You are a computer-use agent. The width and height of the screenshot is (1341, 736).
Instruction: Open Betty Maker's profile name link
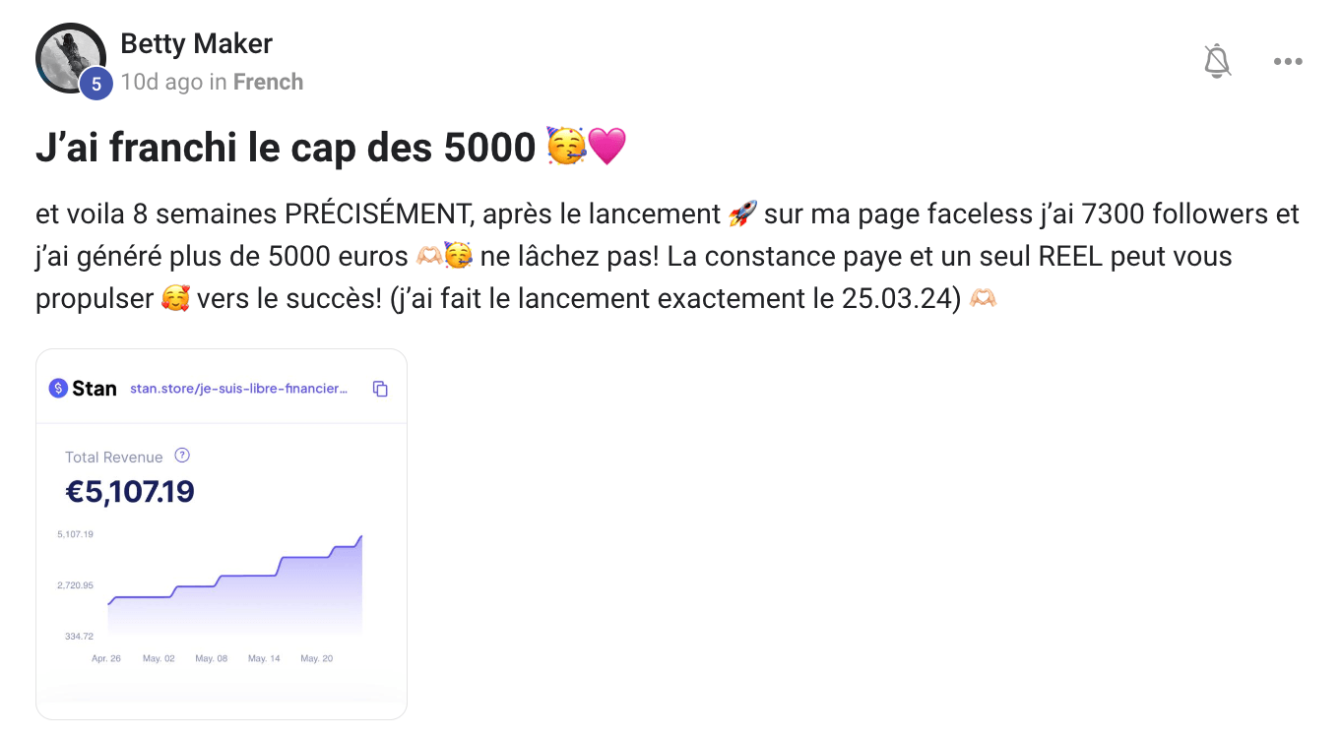196,43
